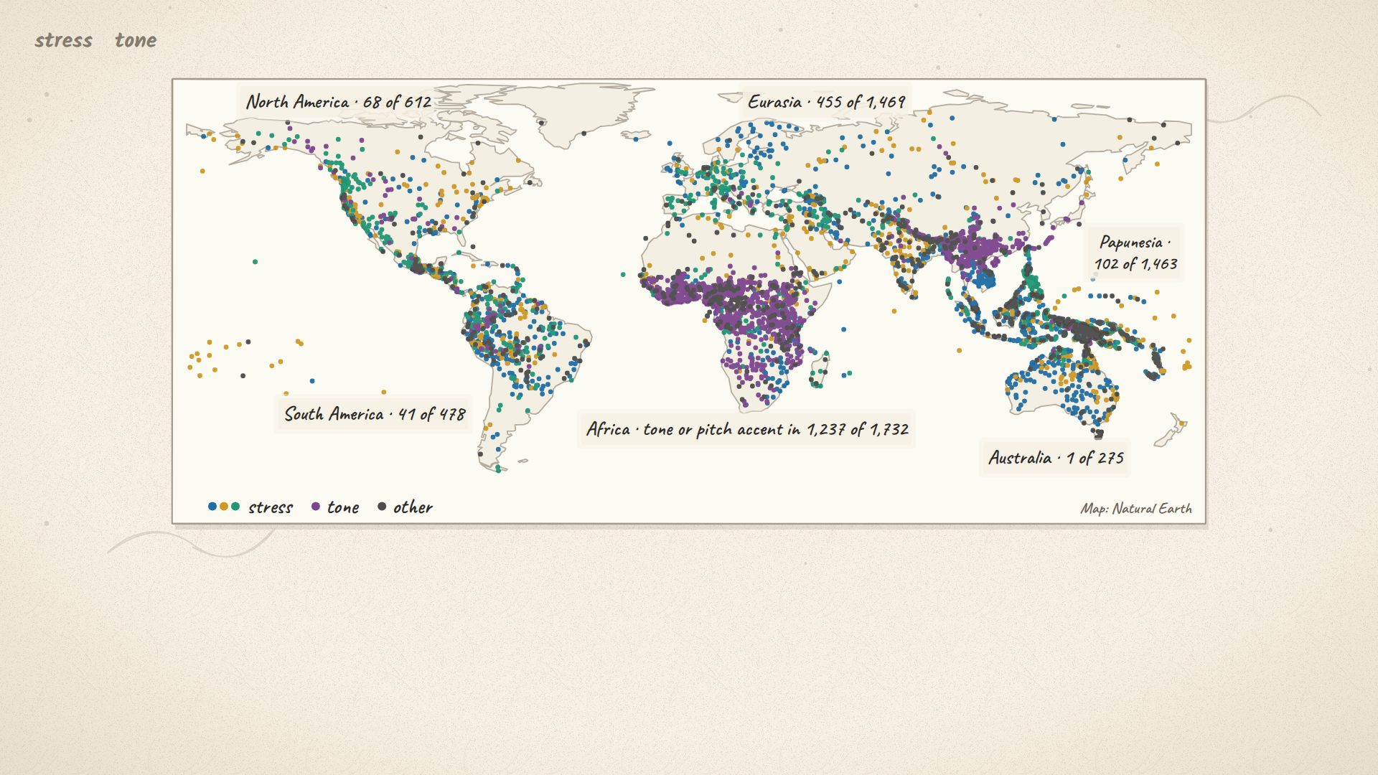This screenshot has width=1378, height=775.
Task: Click the dark gray other legend dot
Action: pos(382,507)
